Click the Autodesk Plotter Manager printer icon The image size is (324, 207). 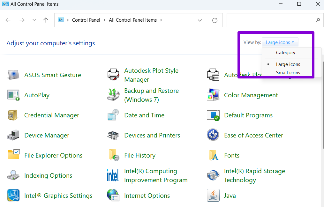[213, 75]
